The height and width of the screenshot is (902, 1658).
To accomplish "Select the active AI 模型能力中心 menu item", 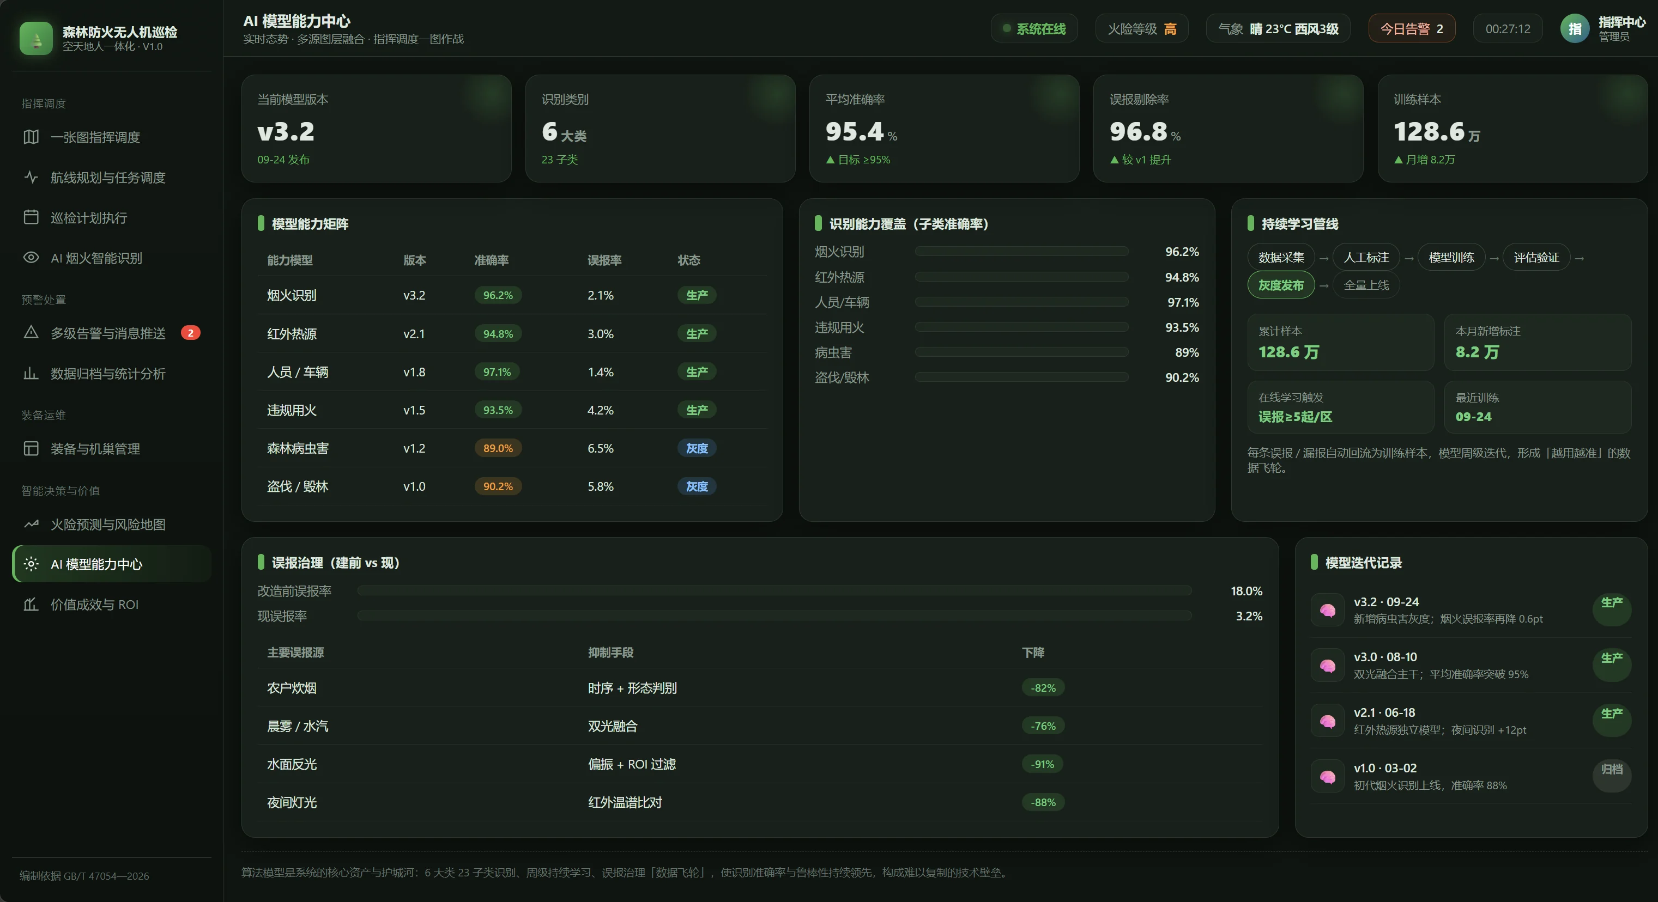I will [x=111, y=564].
